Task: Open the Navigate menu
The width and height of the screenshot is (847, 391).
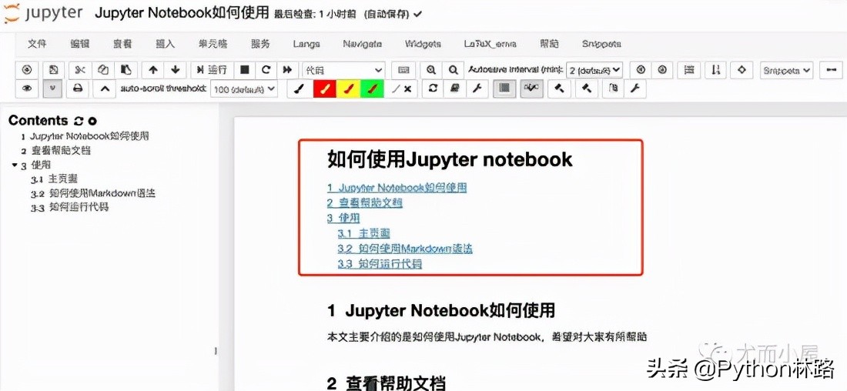Action: click(363, 45)
